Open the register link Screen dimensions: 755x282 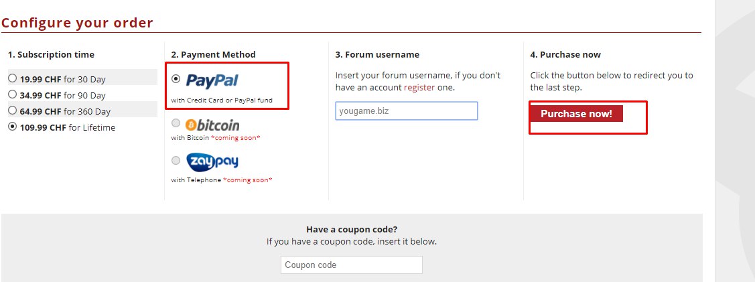(x=419, y=87)
